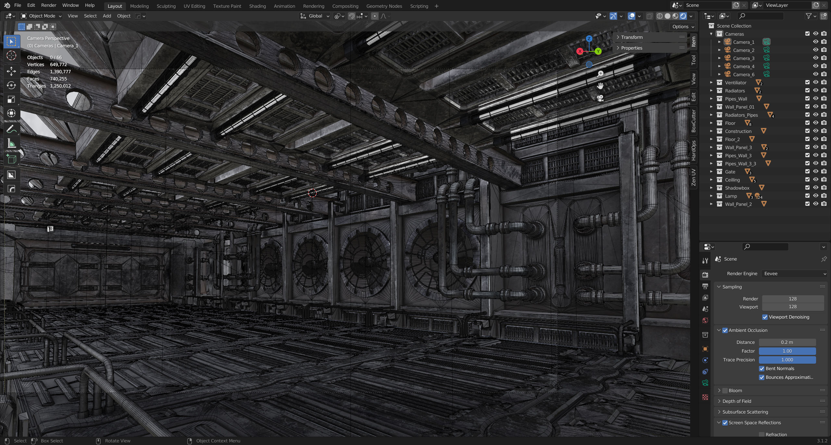
Task: Select the Annotate tool
Action: coord(11,129)
